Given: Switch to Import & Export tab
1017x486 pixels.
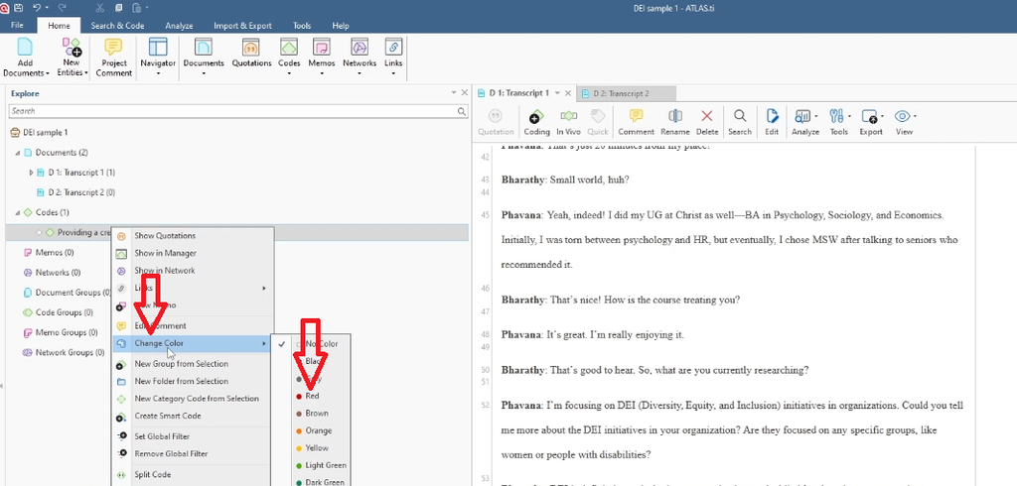Looking at the screenshot, I should click(242, 26).
